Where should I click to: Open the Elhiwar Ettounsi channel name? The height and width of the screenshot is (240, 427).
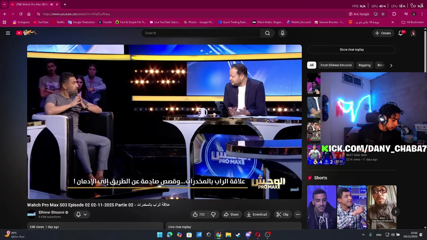click(x=51, y=212)
